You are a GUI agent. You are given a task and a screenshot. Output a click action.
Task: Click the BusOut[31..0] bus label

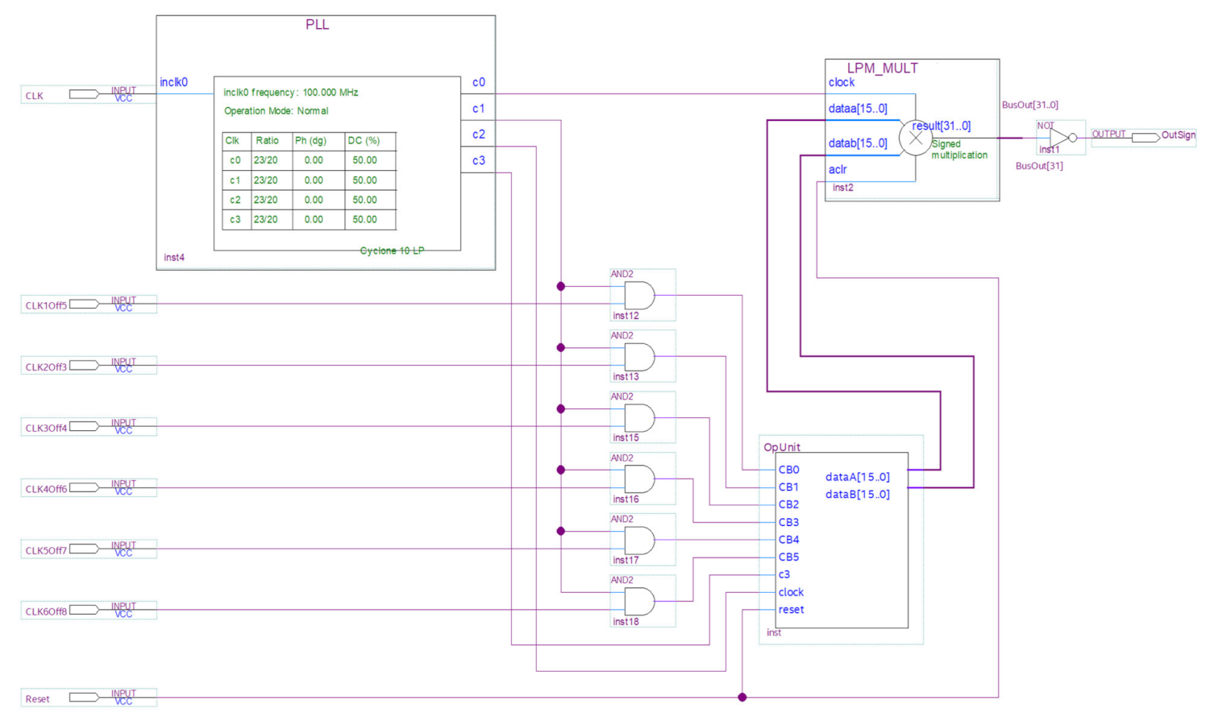coord(1029,105)
